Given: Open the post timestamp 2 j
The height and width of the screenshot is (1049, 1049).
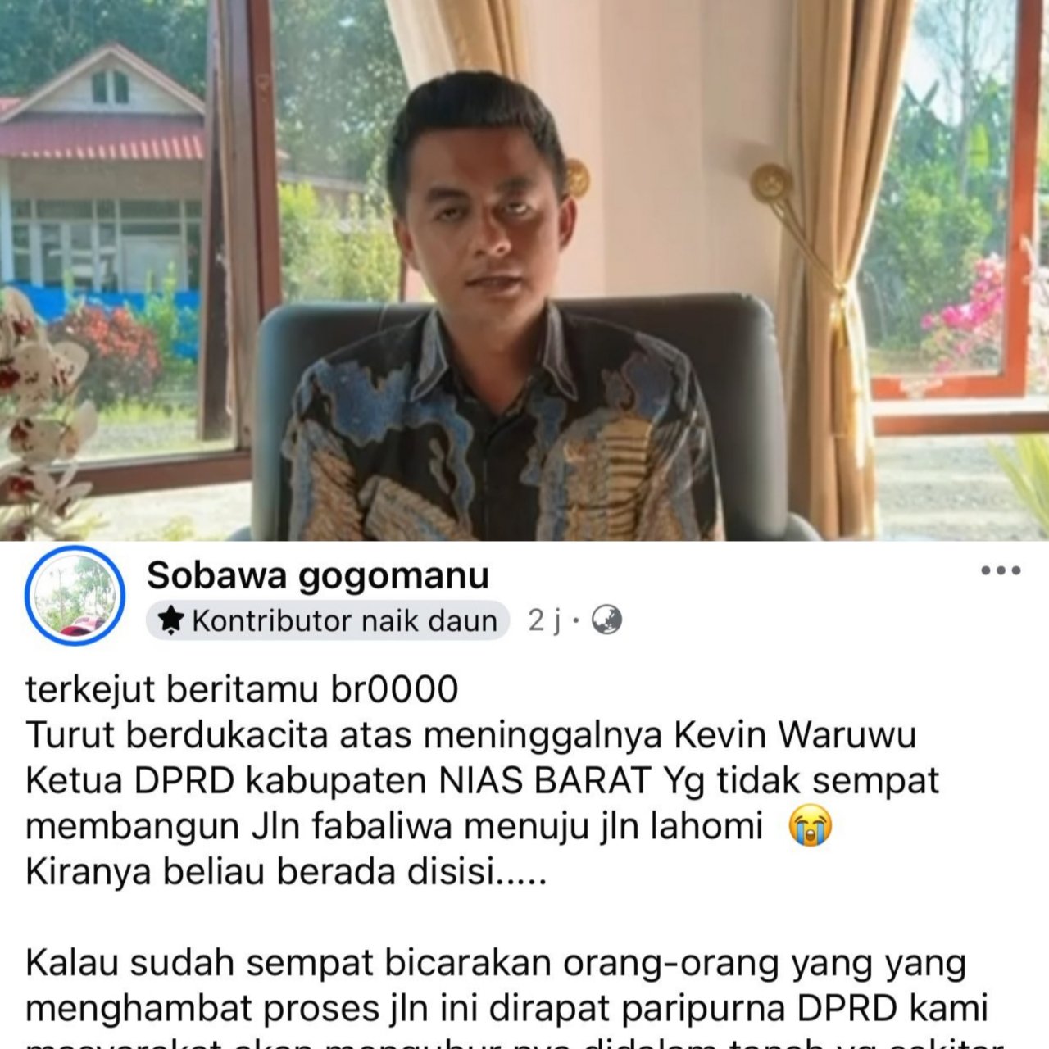Looking at the screenshot, I should 545,620.
